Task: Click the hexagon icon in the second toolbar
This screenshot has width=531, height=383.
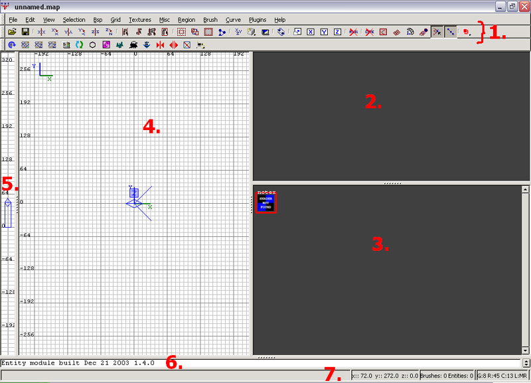Action: [92, 44]
